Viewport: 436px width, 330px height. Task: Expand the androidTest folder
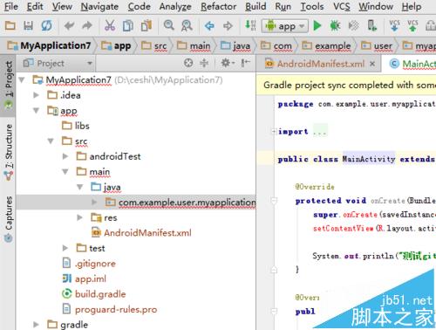[x=65, y=156]
